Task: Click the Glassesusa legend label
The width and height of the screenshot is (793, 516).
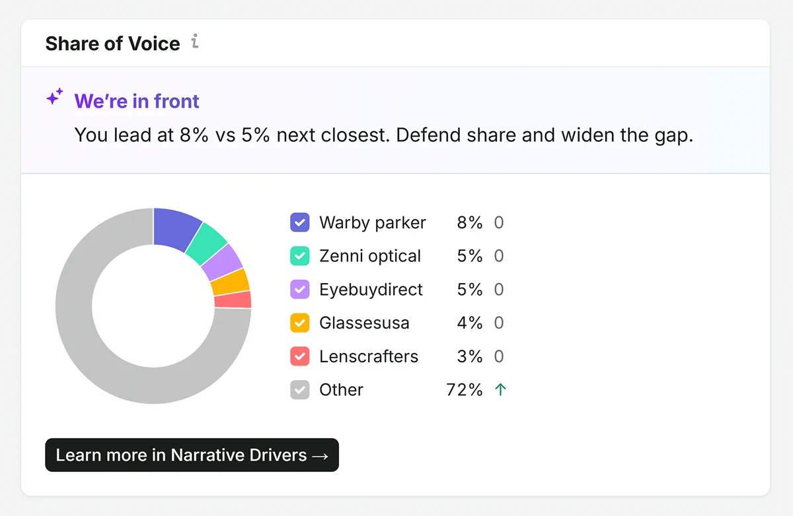Action: 364,323
